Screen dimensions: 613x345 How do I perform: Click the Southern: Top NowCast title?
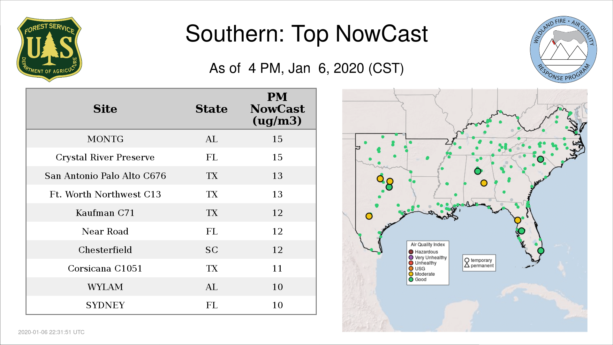(306, 34)
